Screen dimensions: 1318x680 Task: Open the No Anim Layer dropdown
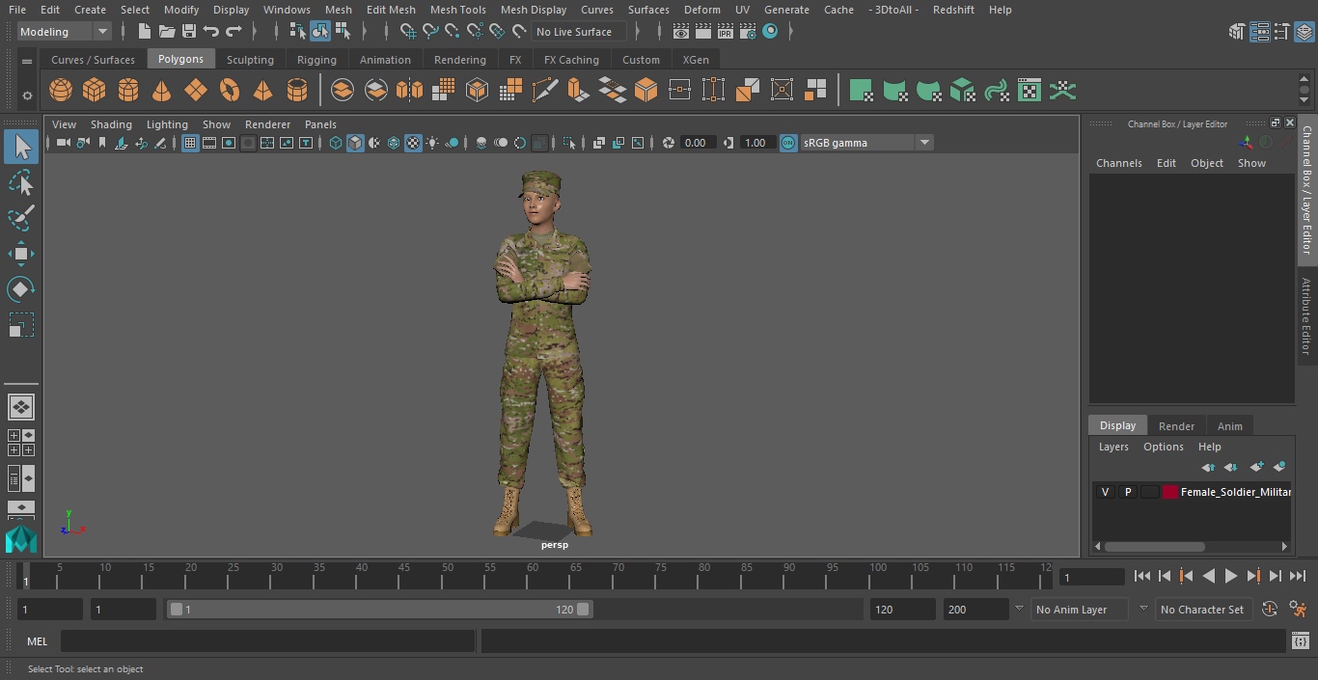coord(1080,610)
